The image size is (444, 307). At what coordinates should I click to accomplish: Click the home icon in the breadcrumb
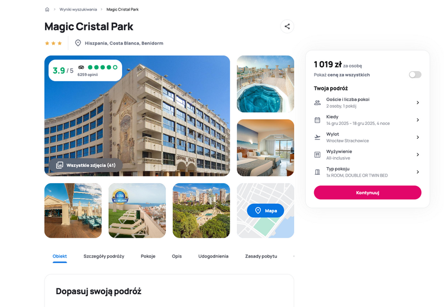tap(47, 9)
